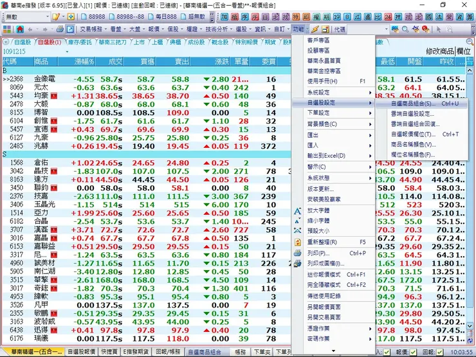Screen dimensions: 476x357
Task: Click the purple 營 toolbar icon
Action: [450, 17]
